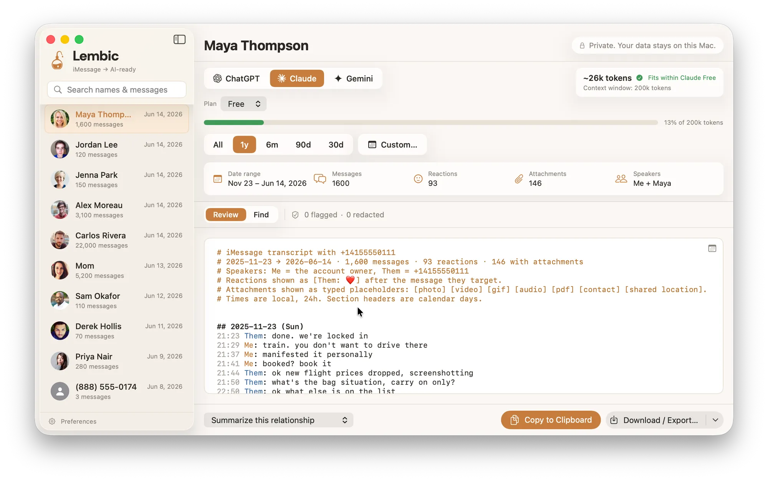768x481 pixels.
Task: Select the 1y time range
Action: pos(244,145)
